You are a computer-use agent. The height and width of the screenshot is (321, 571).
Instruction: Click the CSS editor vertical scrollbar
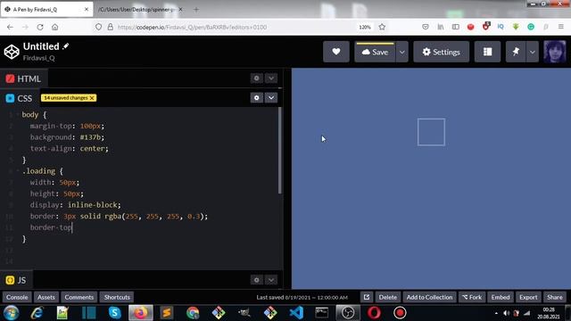279,151
